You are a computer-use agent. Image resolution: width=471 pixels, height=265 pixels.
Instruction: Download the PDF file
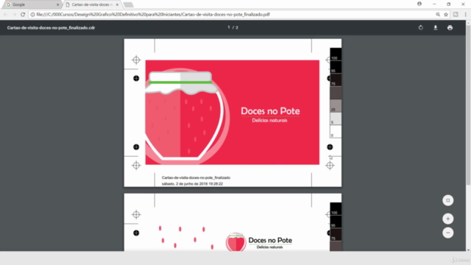[x=435, y=28]
